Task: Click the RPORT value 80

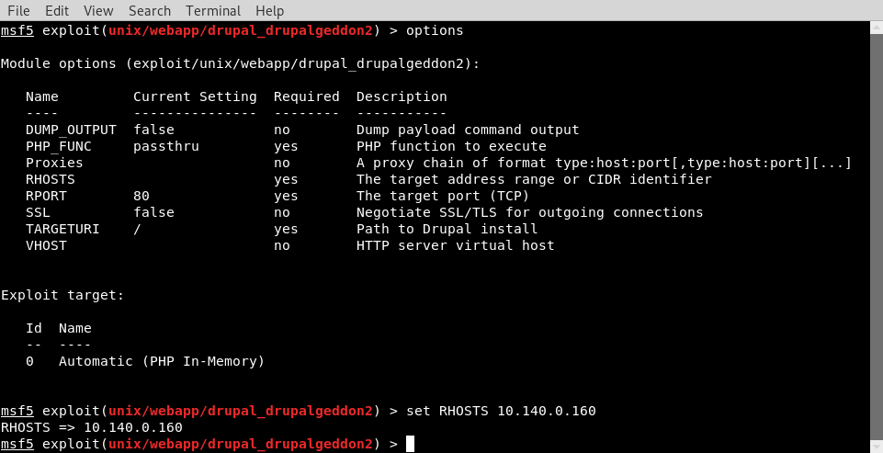Action: coord(142,196)
